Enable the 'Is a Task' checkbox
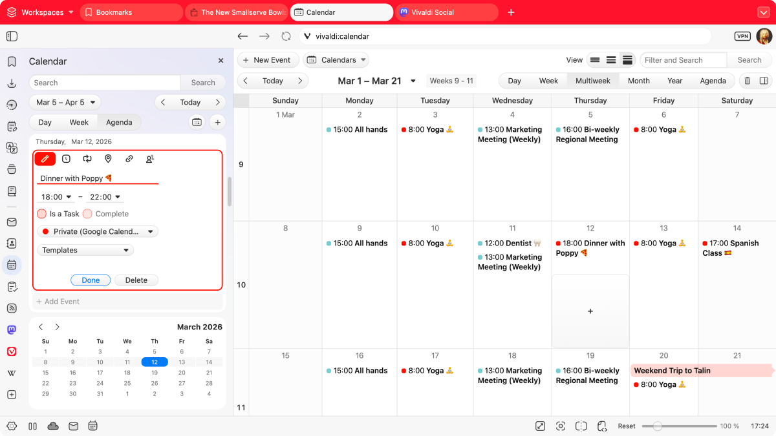 click(42, 214)
